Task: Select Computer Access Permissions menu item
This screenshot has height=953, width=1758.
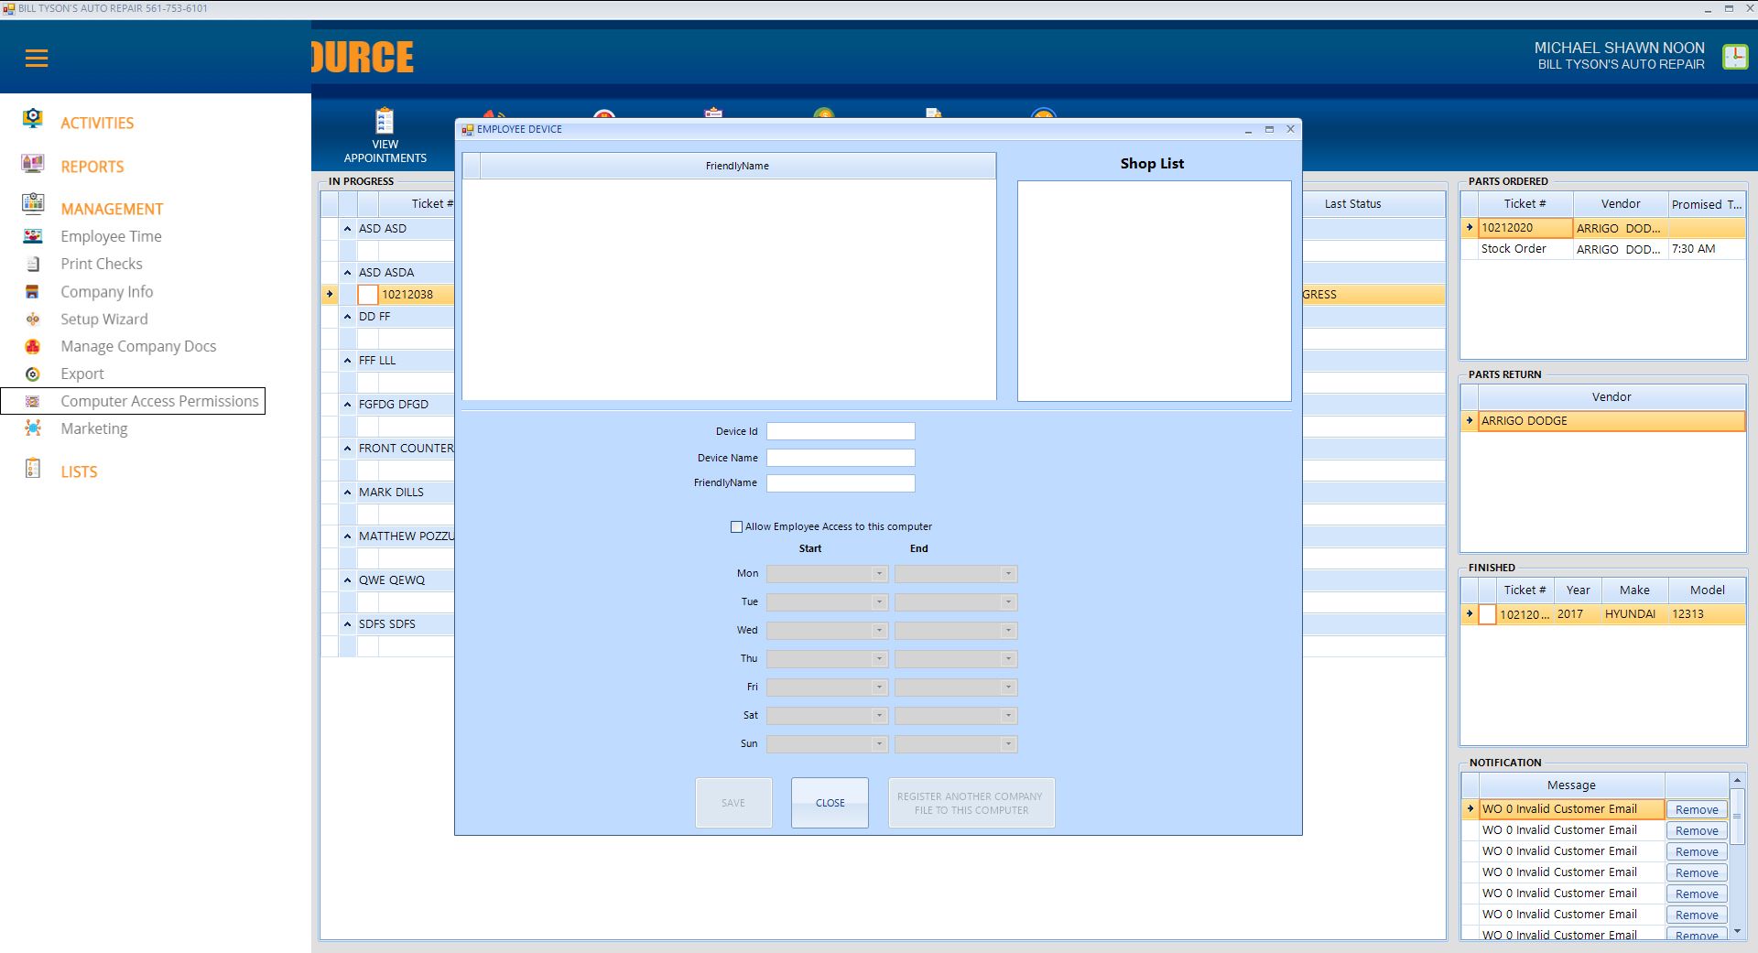Action: 159,401
